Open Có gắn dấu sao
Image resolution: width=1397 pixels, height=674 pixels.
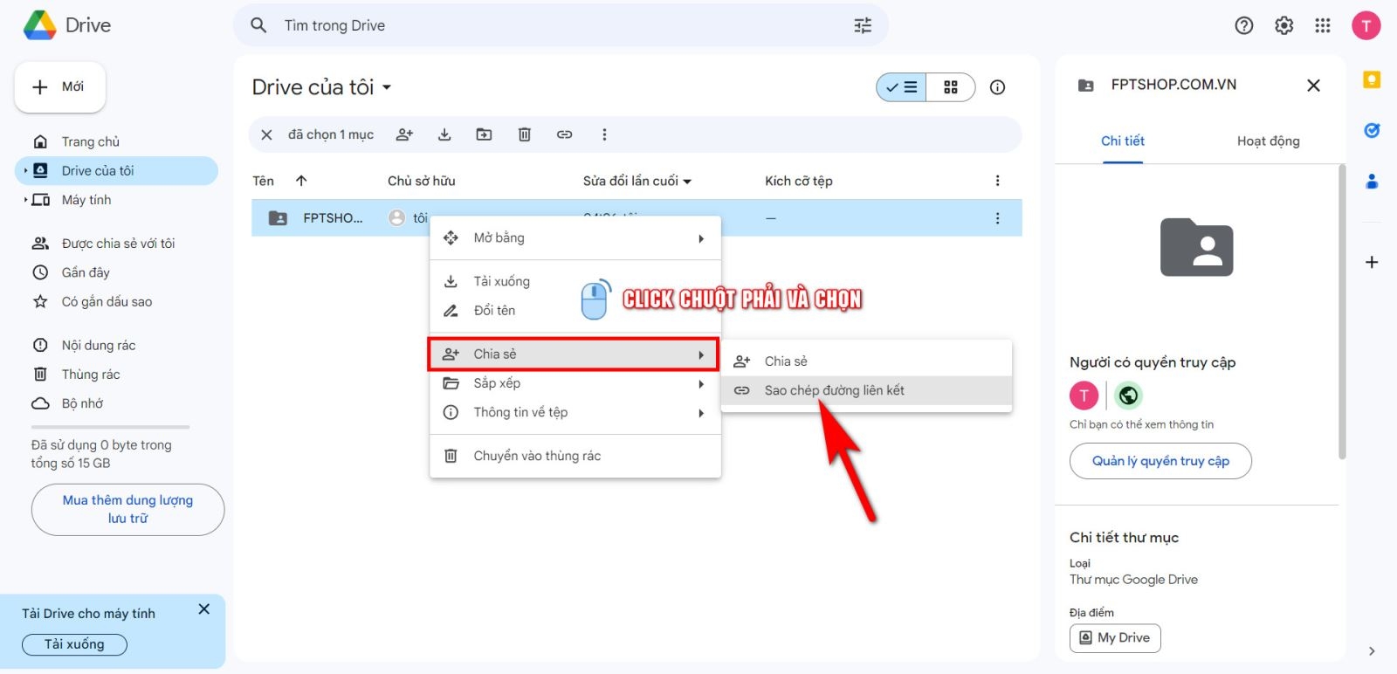[116, 301]
